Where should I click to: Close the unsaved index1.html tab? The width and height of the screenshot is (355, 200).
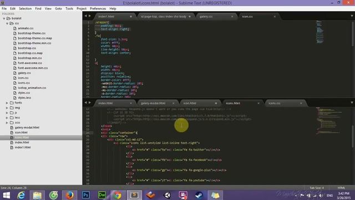pos(131,17)
